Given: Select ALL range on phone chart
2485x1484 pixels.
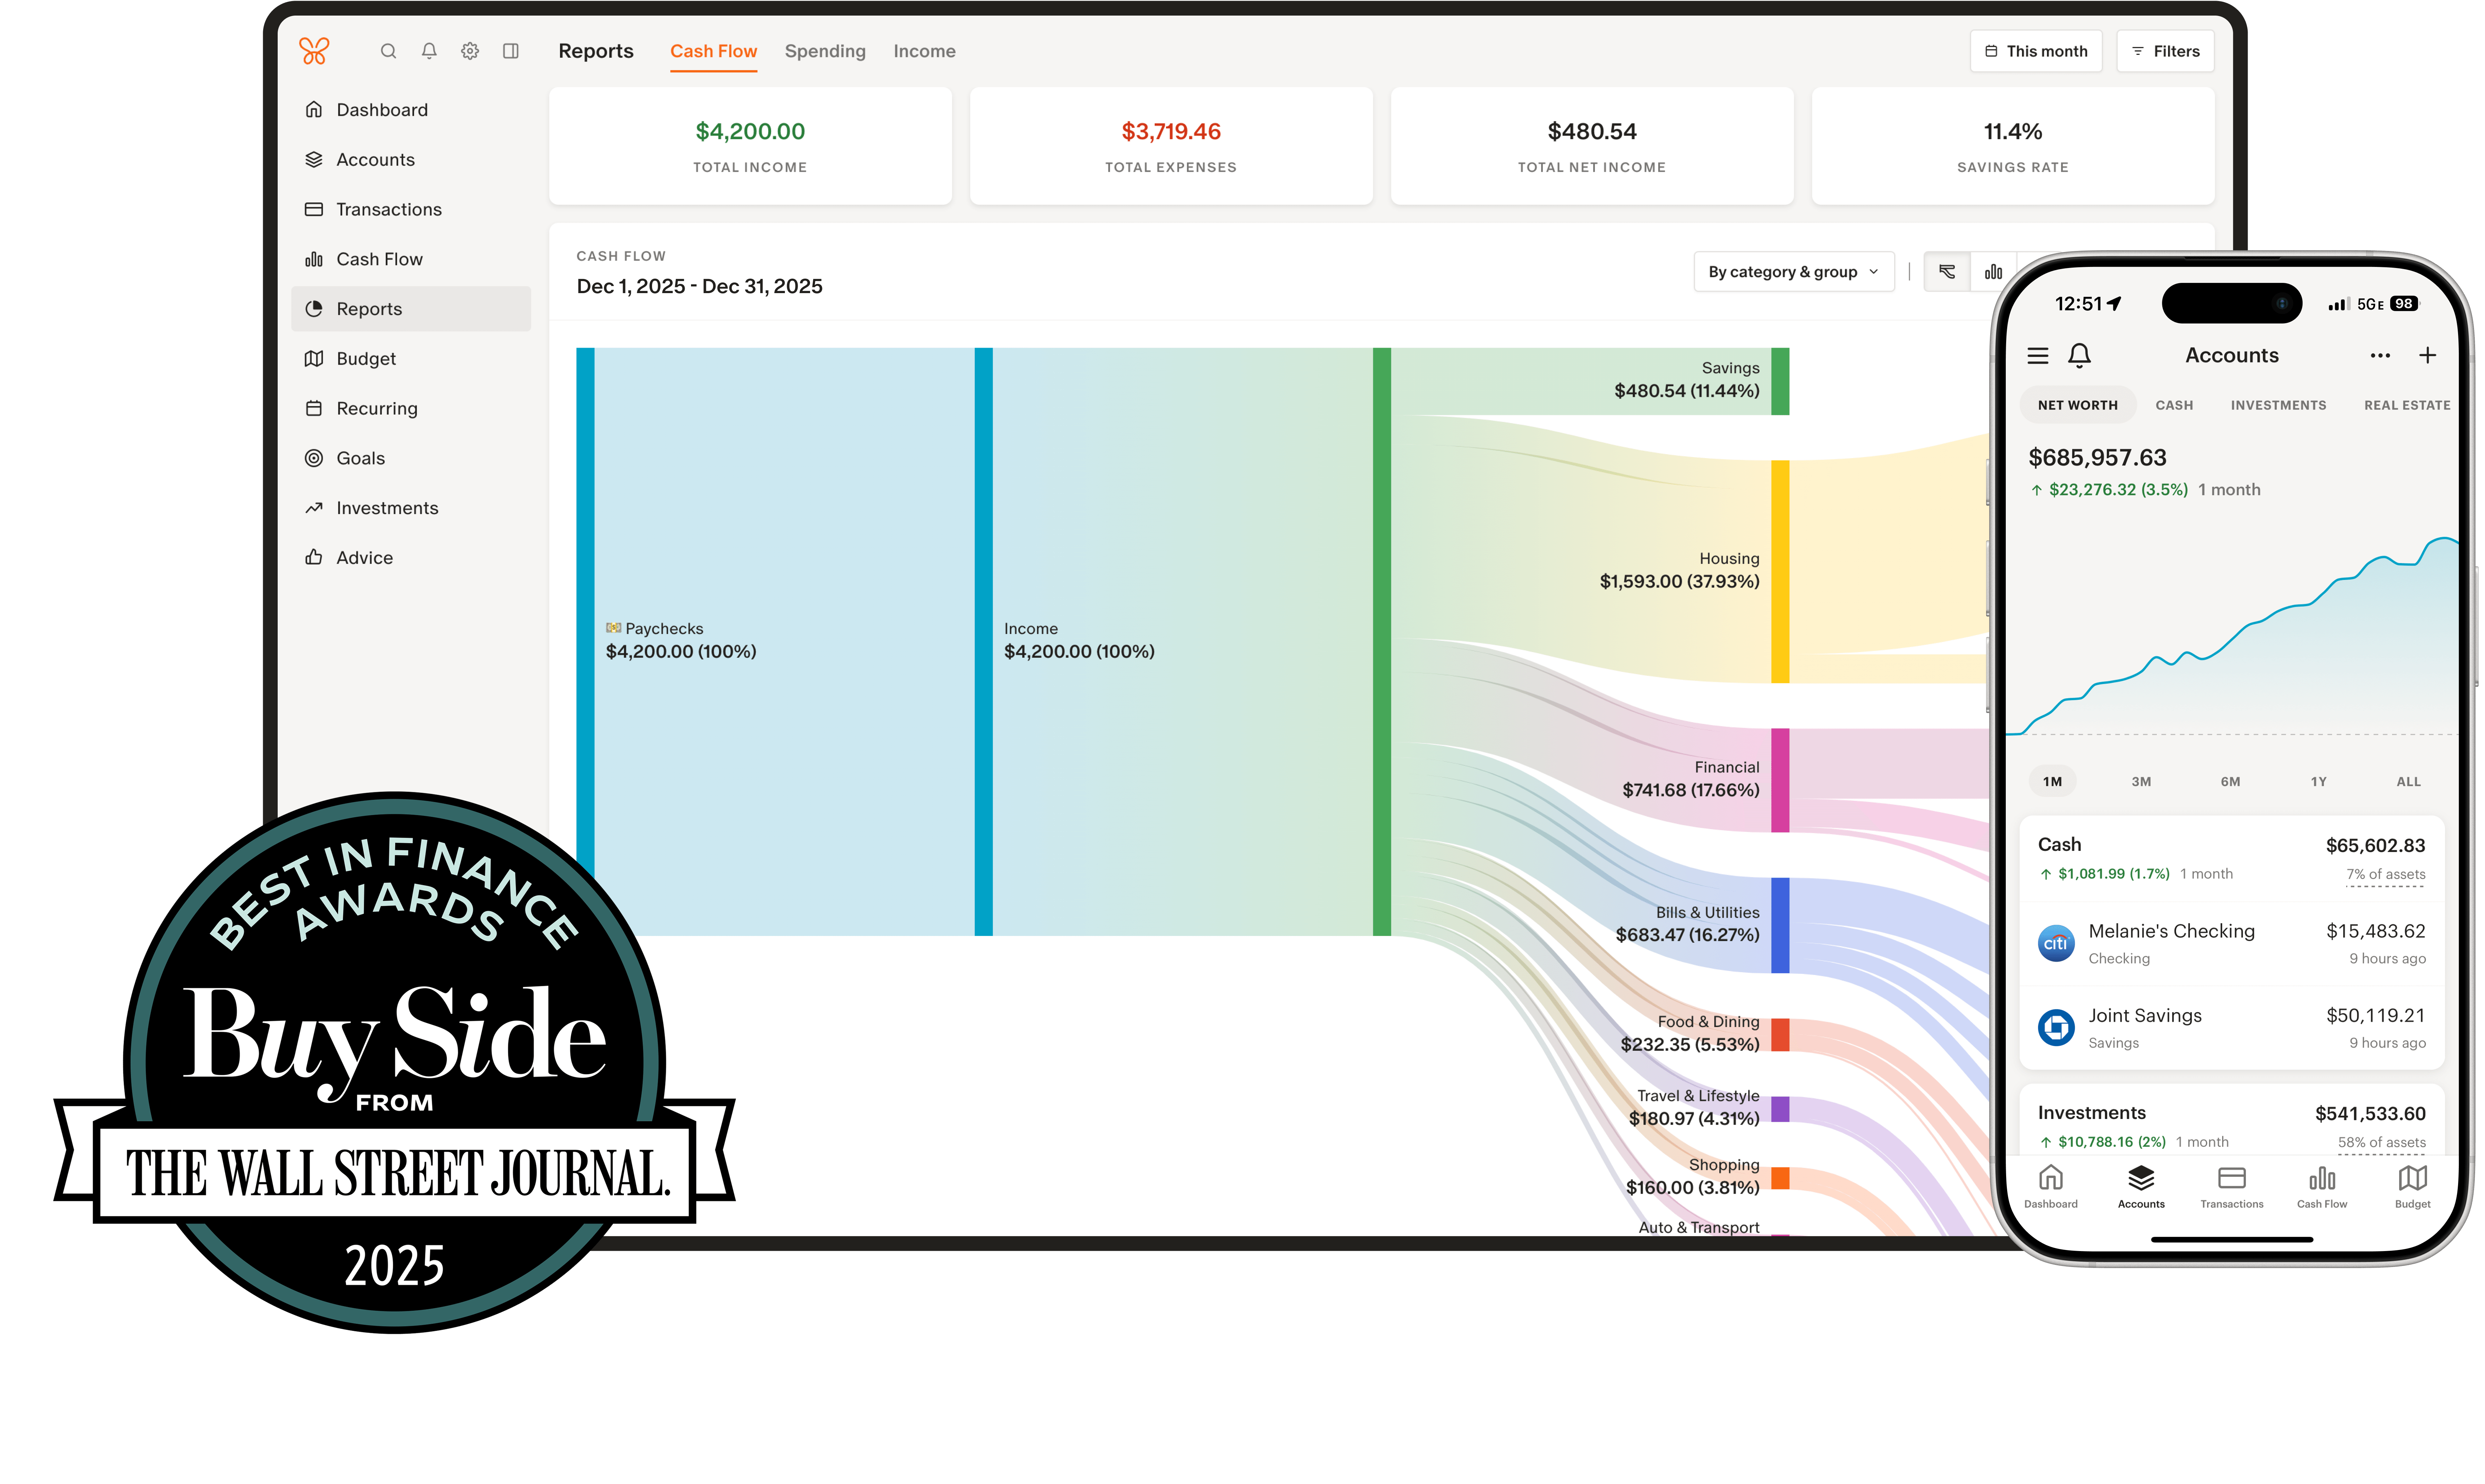Looking at the screenshot, I should point(2408,782).
